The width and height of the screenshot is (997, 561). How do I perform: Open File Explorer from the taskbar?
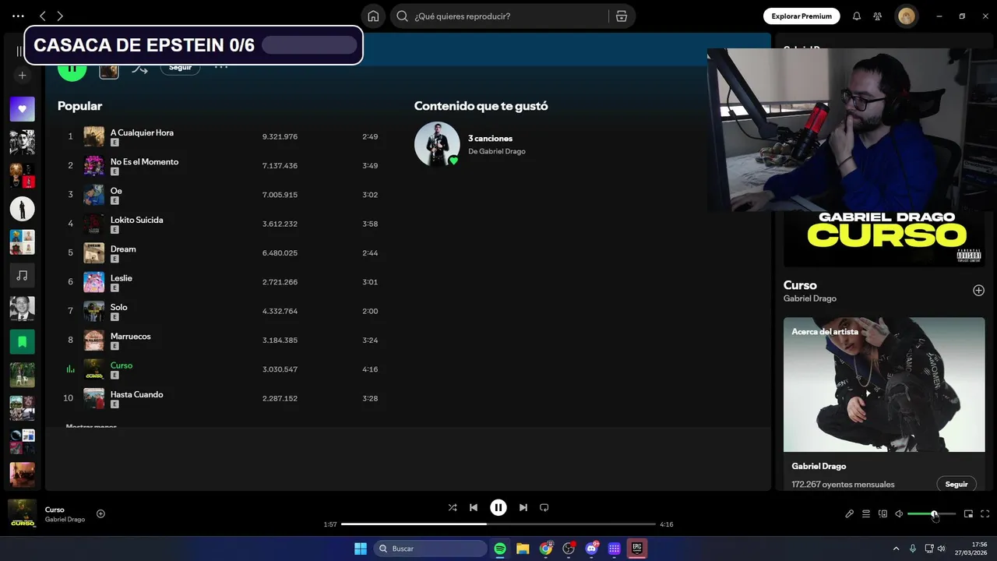click(x=523, y=549)
